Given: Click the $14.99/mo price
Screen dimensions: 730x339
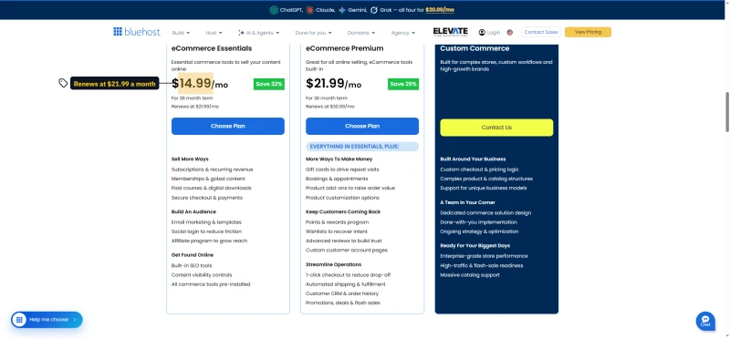Looking at the screenshot, I should point(200,84).
